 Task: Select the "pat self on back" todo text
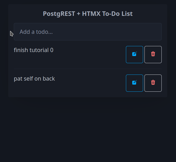point(34,78)
